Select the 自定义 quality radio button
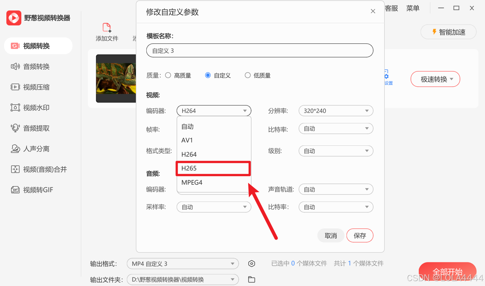 [x=208, y=75]
